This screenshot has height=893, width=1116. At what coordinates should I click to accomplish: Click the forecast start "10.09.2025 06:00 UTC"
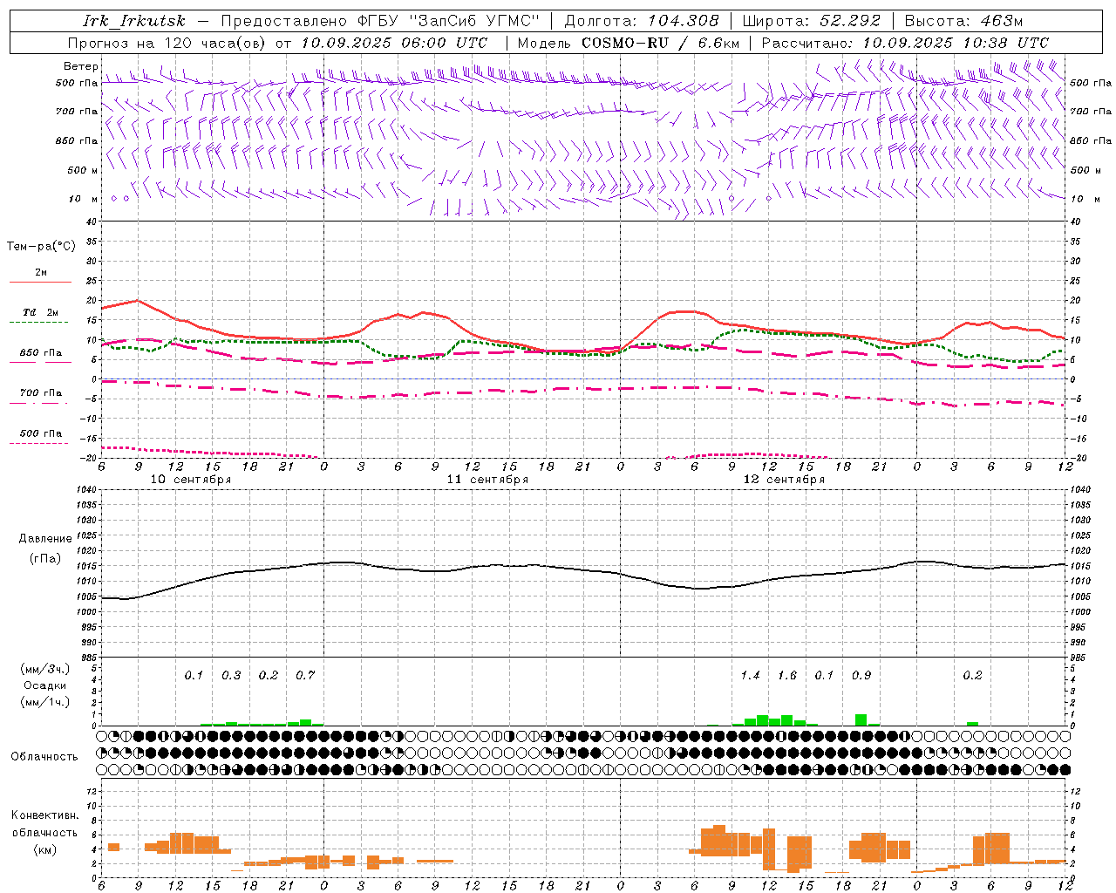tap(394, 43)
